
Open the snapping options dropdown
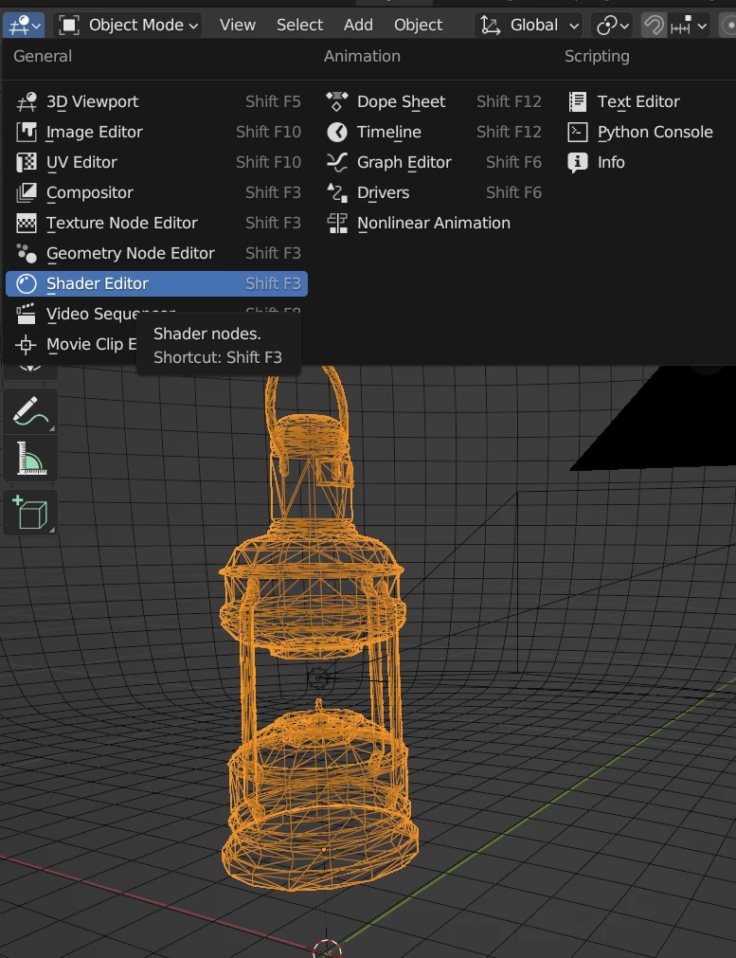[690, 26]
